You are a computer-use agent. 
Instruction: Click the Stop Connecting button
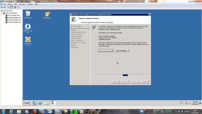(121, 51)
